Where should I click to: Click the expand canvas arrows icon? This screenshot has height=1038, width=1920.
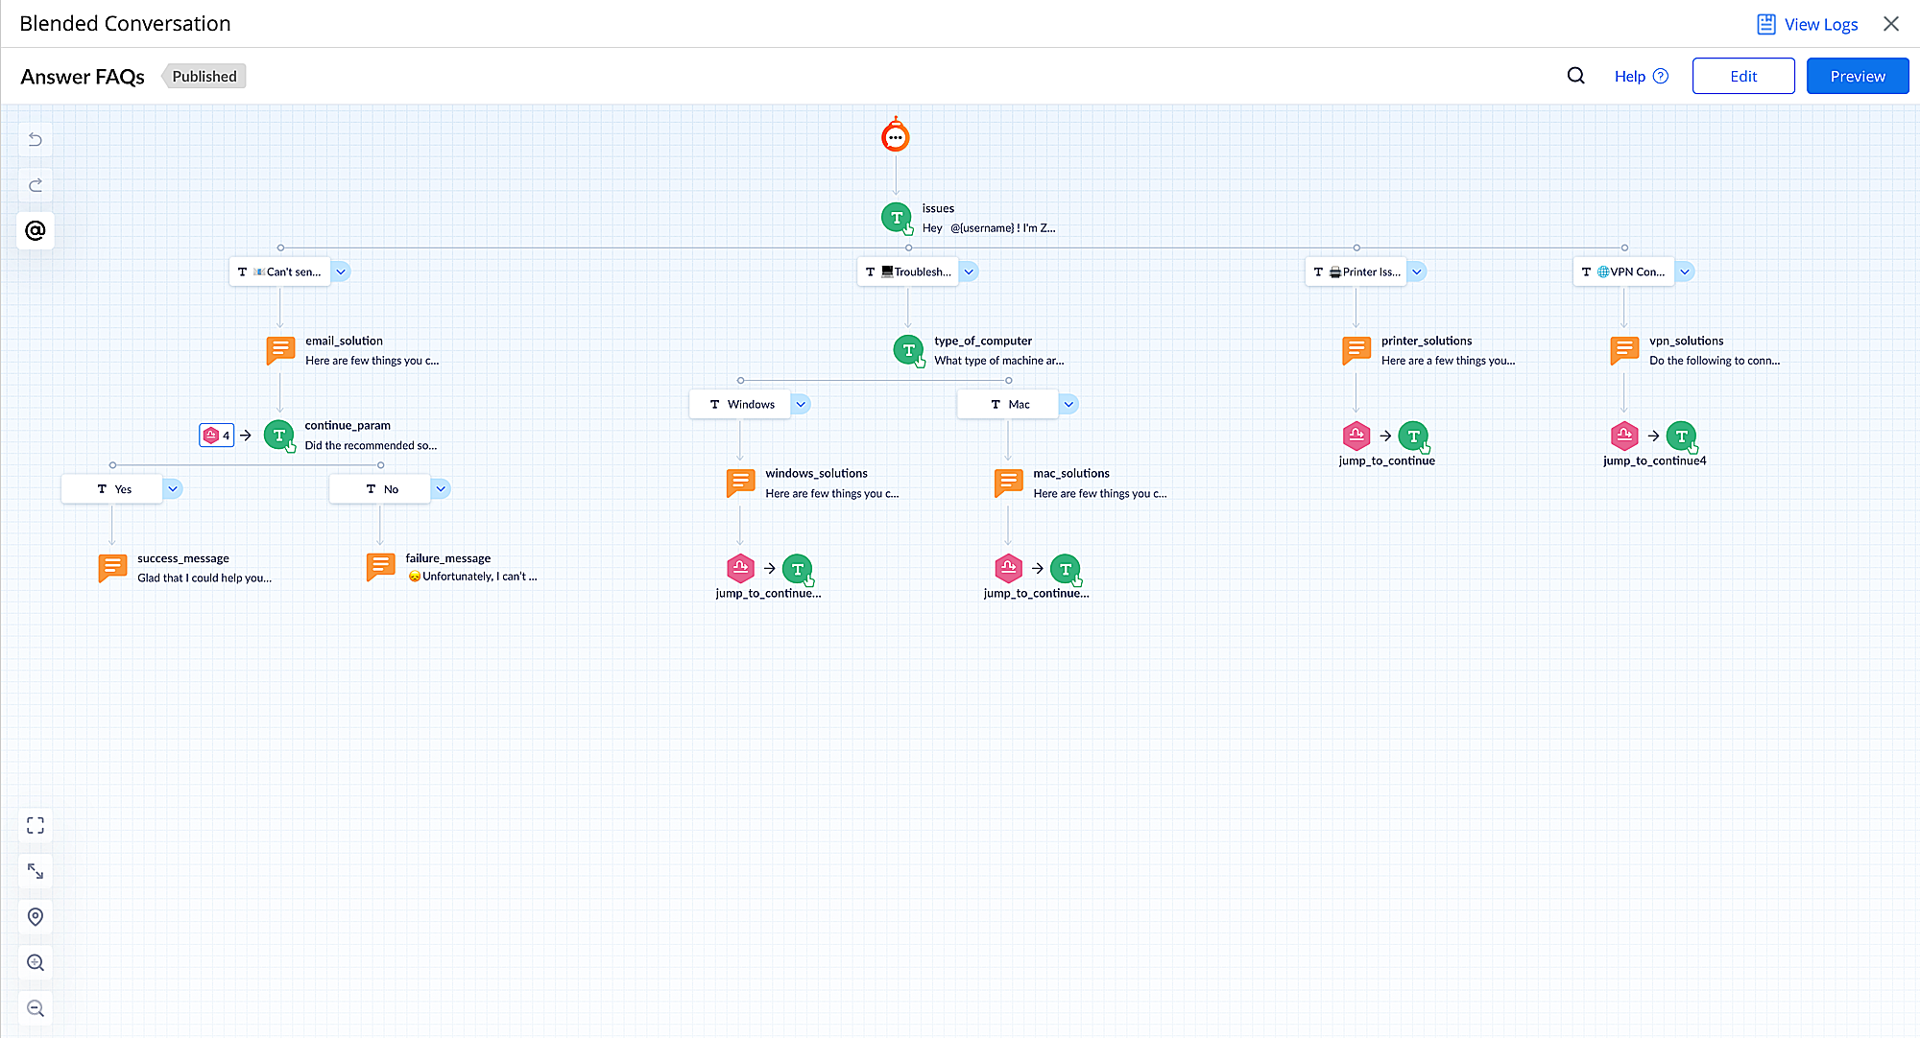coord(36,871)
